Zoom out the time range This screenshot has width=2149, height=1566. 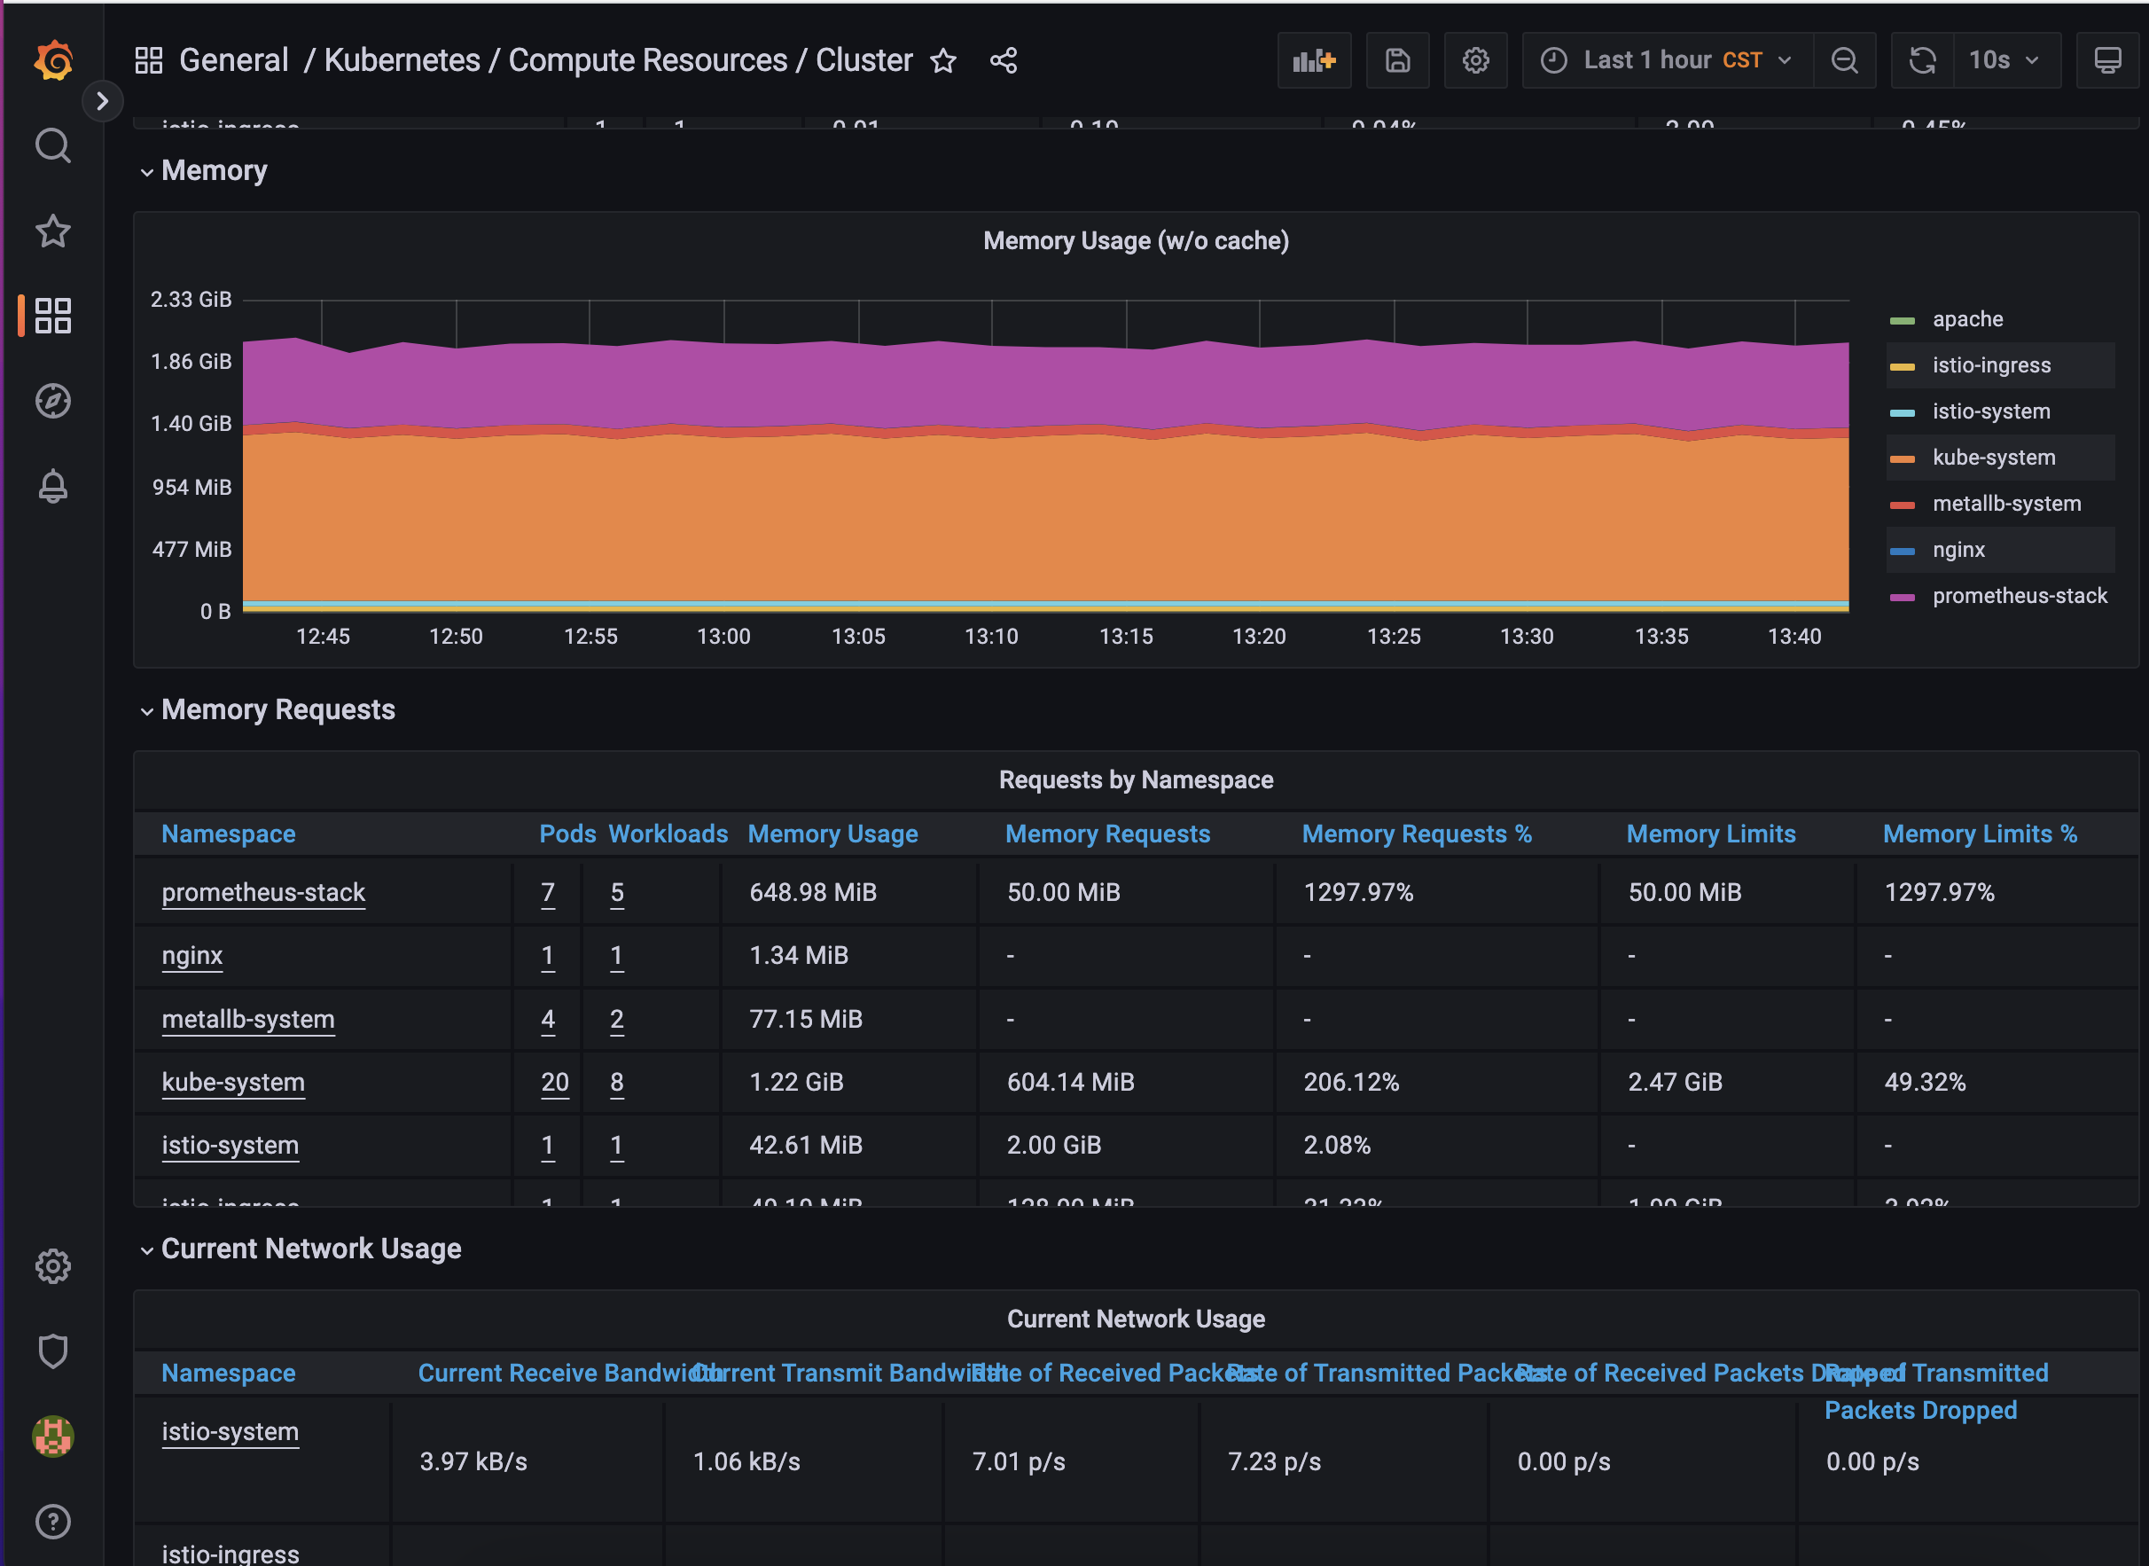pyautogui.click(x=1844, y=60)
